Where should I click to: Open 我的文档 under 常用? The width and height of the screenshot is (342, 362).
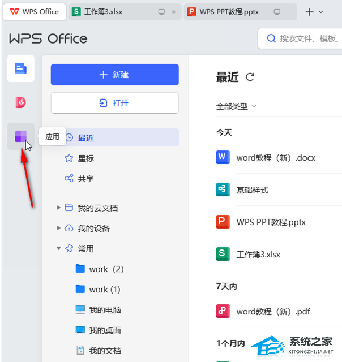click(105, 350)
